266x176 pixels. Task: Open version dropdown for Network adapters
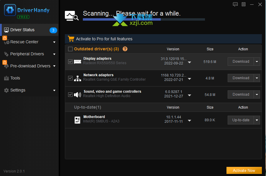pyautogui.click(x=190, y=79)
